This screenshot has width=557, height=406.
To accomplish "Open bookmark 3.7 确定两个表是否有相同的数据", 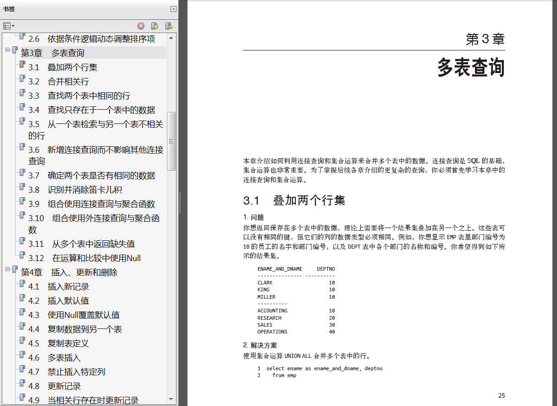I will point(92,176).
